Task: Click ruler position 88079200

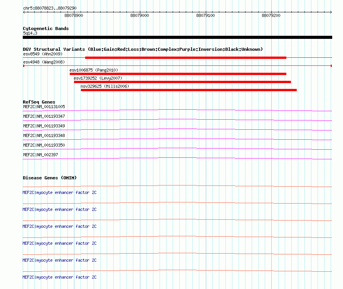Action: click(x=271, y=15)
